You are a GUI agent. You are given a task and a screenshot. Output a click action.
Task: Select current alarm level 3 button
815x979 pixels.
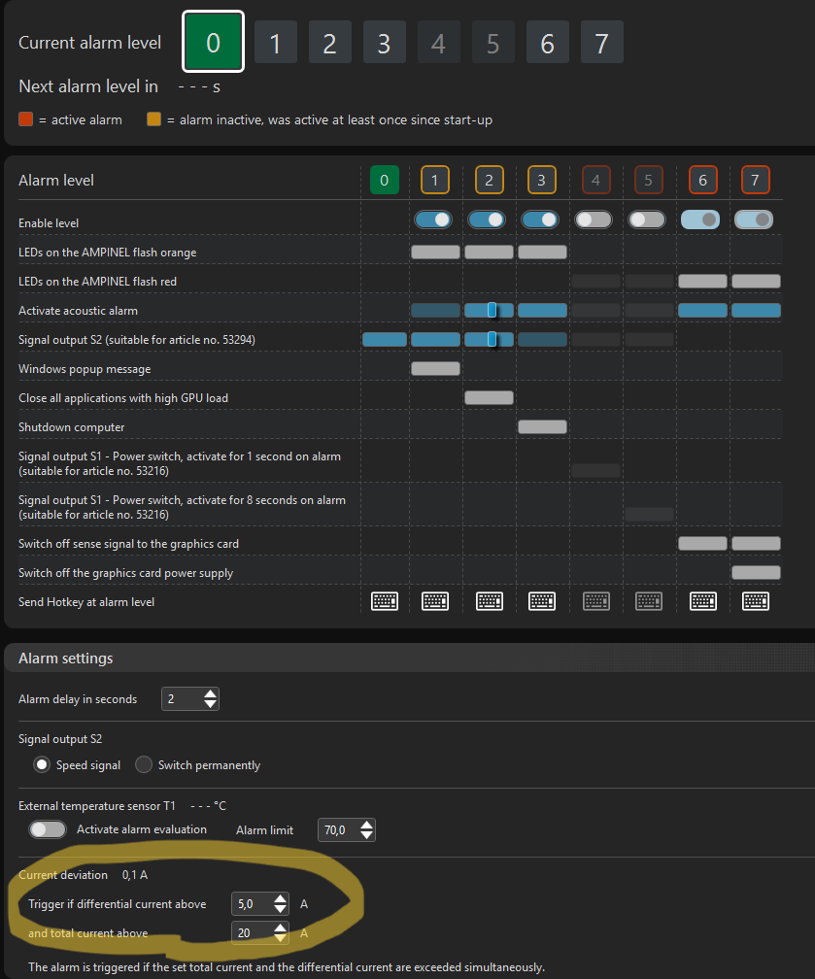pos(384,42)
